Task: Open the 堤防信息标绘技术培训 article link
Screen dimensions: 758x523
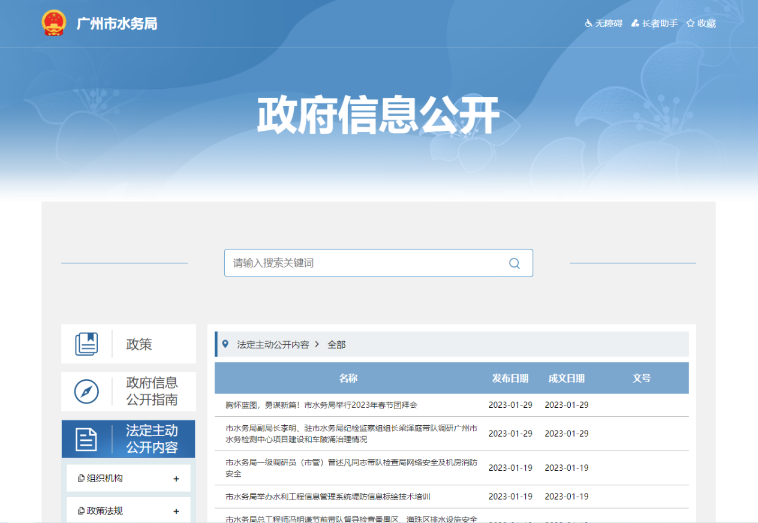Action: [x=328, y=497]
